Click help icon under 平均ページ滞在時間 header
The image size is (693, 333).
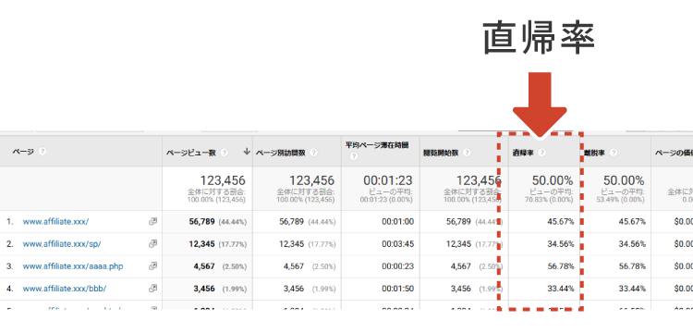(353, 156)
